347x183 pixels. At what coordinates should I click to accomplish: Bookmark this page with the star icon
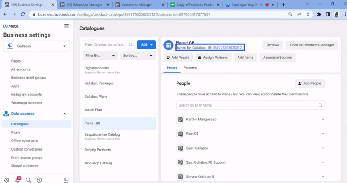pyautogui.click(x=308, y=14)
